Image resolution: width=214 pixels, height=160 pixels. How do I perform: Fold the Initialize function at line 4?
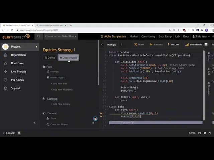tap(107, 62)
